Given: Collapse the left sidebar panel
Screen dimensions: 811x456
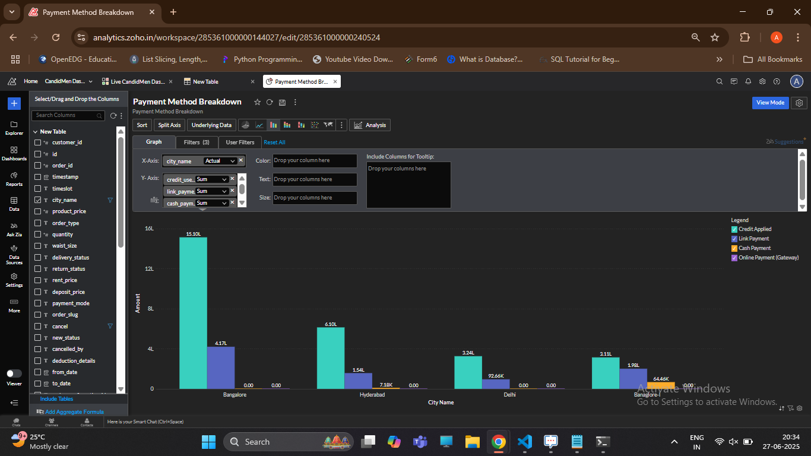Looking at the screenshot, I should (14, 403).
